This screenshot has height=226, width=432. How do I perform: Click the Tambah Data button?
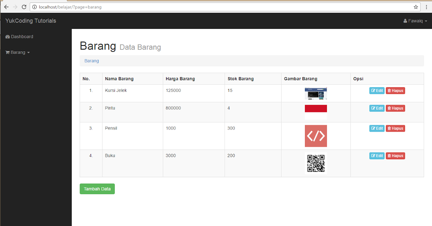coord(97,189)
